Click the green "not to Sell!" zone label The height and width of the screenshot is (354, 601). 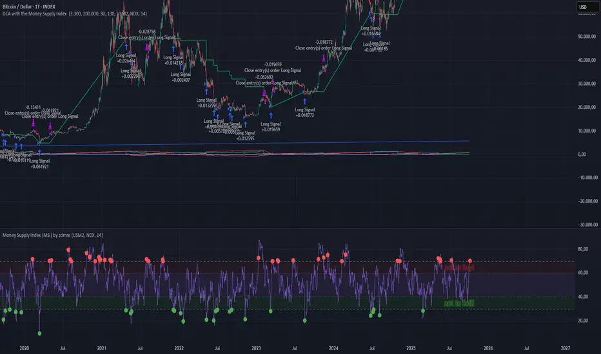(x=458, y=303)
